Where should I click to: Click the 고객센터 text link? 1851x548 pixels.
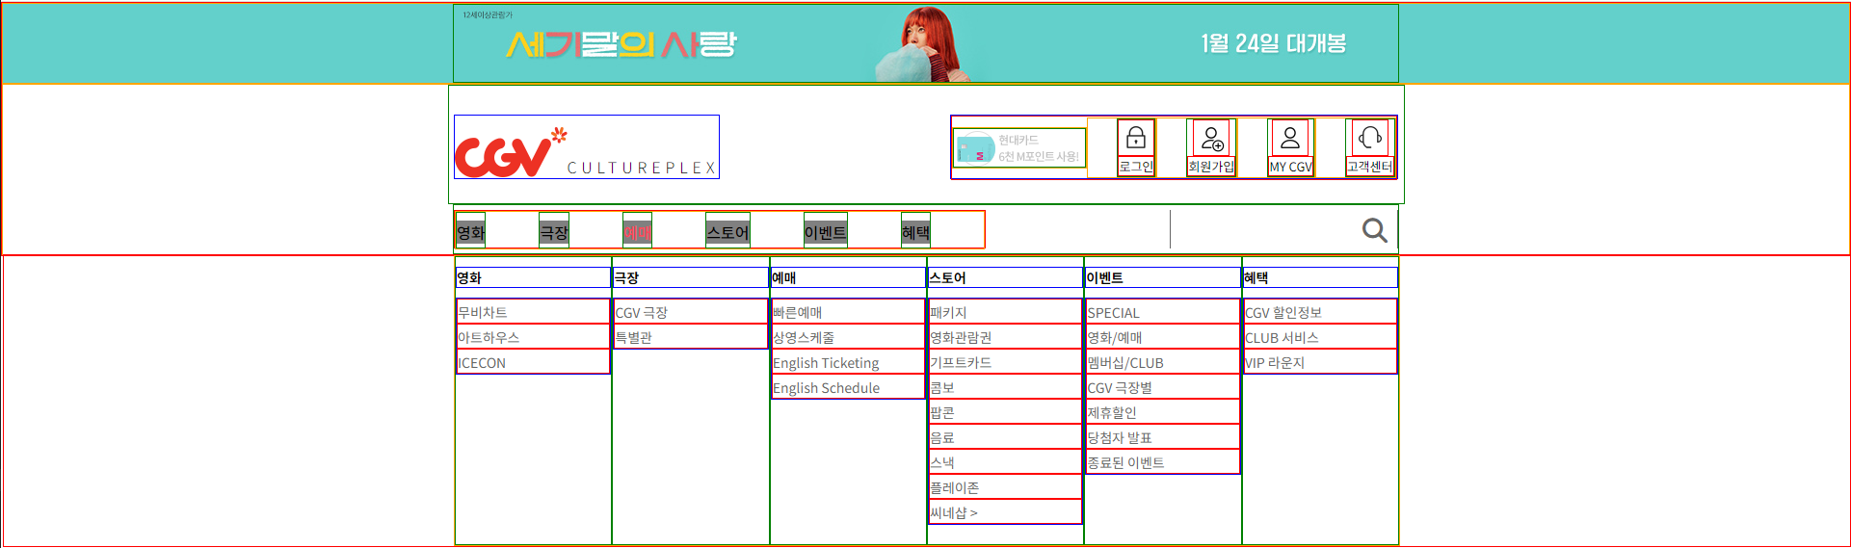click(1369, 167)
